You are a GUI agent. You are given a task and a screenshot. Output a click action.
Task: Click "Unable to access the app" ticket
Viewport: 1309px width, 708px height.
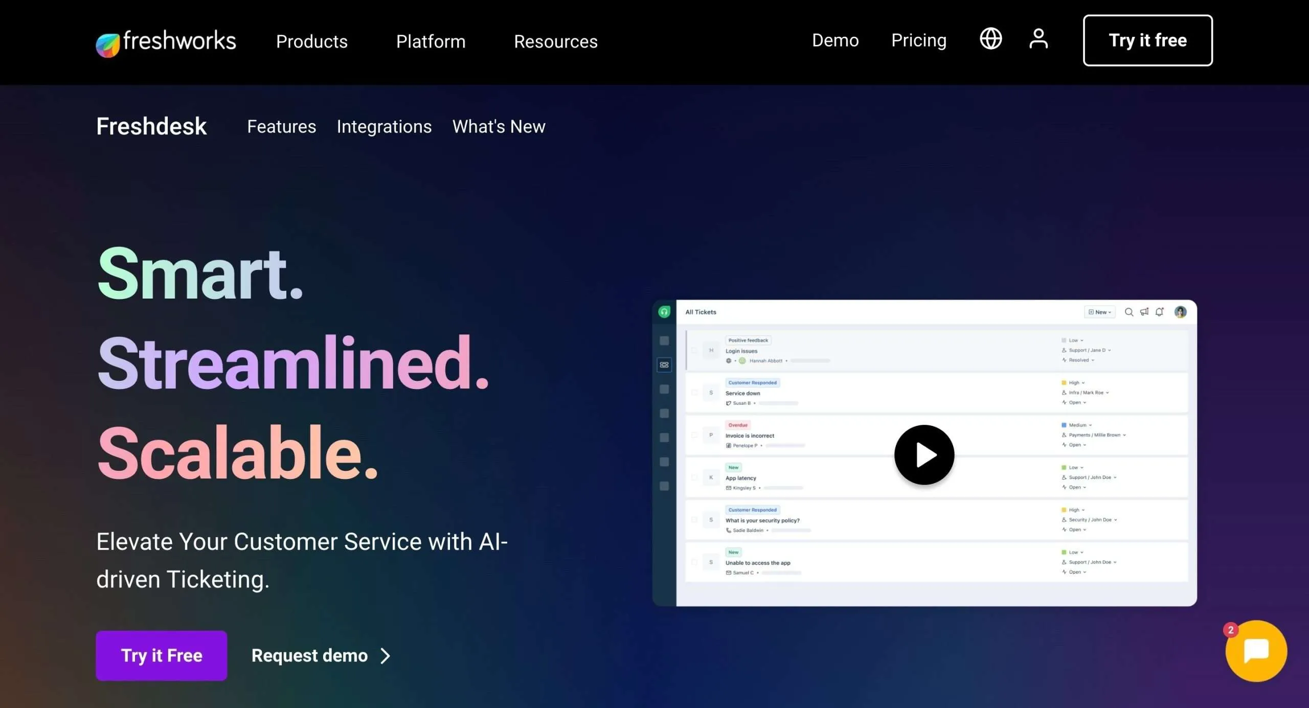tap(758, 563)
